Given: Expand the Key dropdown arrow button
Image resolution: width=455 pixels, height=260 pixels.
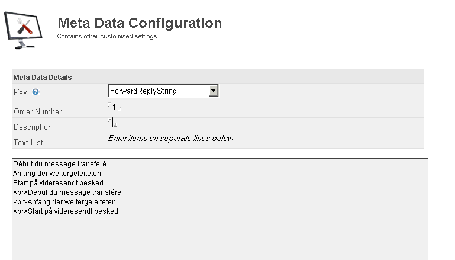Looking at the screenshot, I should click(x=213, y=91).
